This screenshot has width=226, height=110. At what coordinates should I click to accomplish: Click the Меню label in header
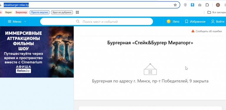pyautogui.click(x=17, y=21)
